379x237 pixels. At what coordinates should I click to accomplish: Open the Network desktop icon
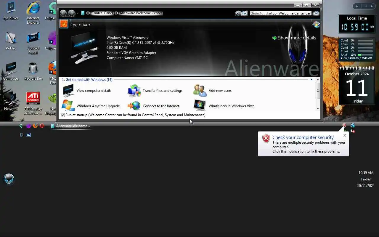(11, 102)
